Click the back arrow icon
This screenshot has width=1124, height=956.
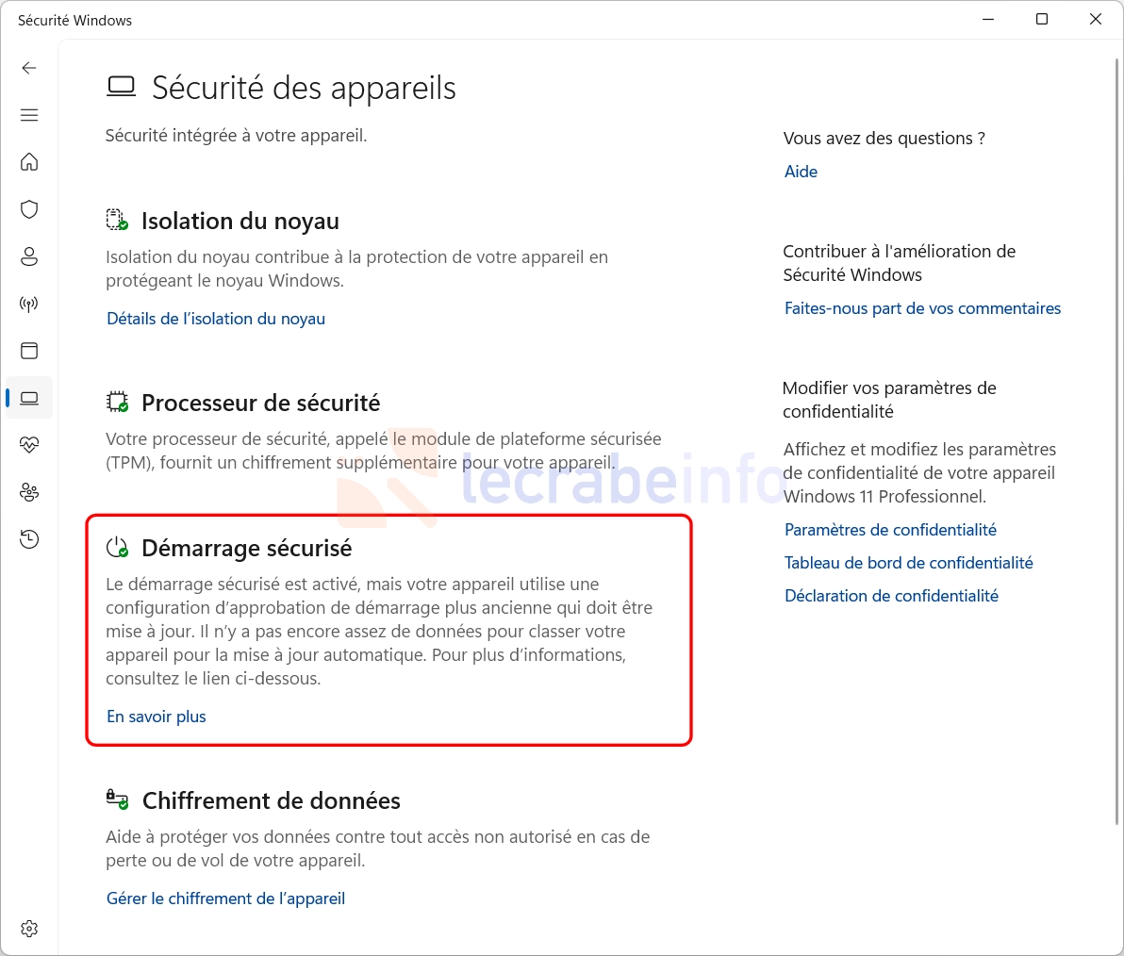(x=28, y=68)
